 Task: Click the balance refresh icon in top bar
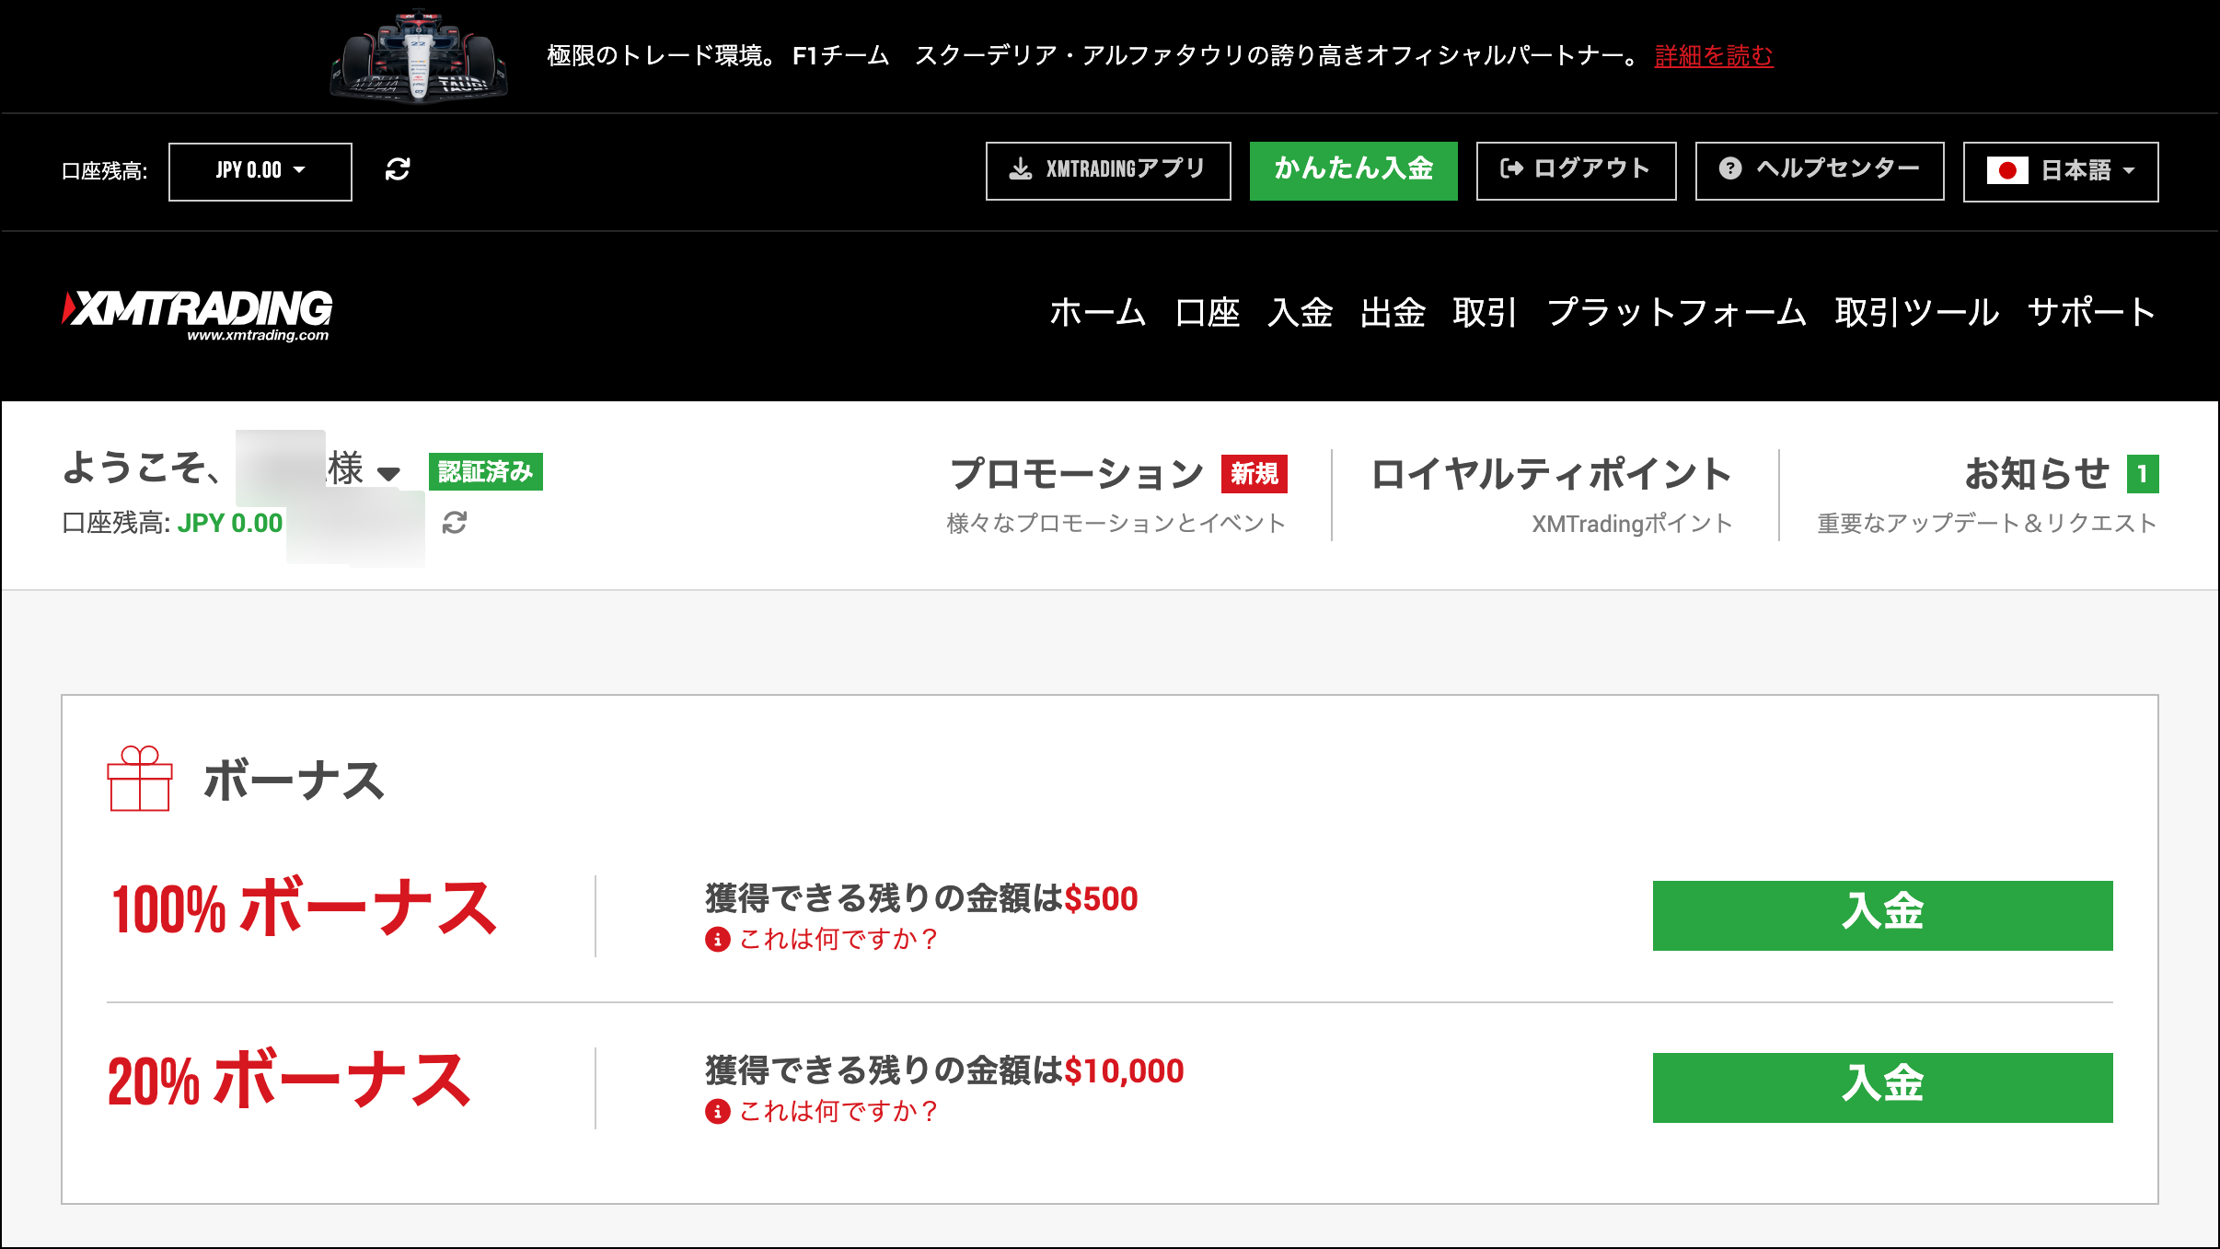[397, 170]
